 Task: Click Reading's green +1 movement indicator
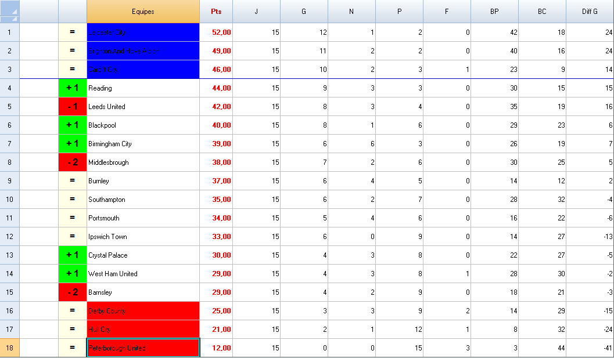73,88
